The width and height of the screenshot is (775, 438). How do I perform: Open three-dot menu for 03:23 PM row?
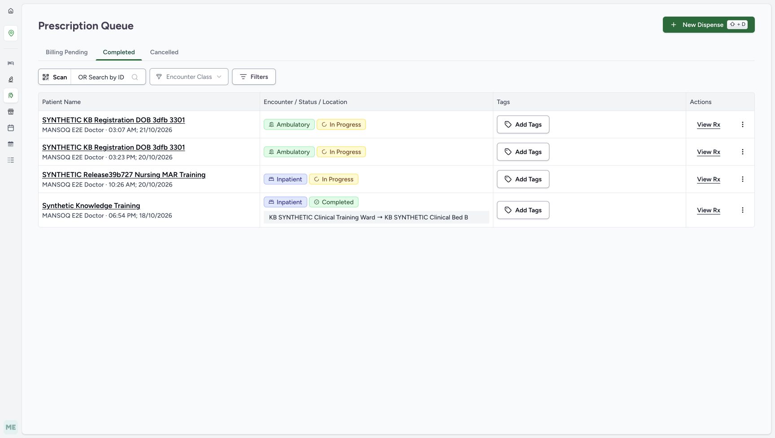click(x=743, y=152)
